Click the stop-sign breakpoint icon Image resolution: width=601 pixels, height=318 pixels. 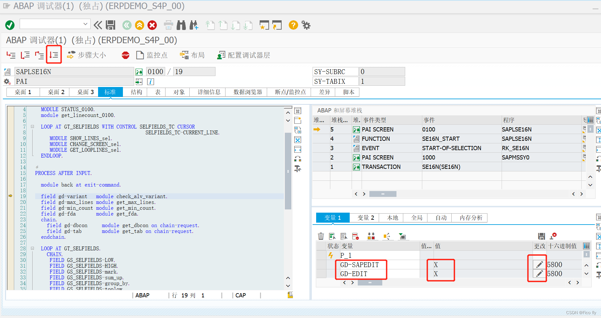point(125,55)
